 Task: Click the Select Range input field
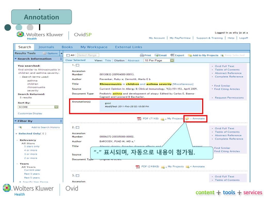(x=88, y=55)
